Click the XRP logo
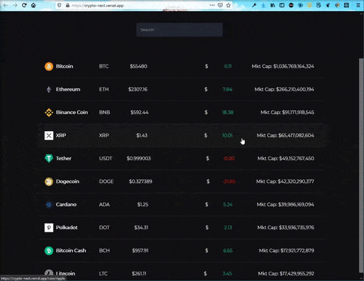The width and height of the screenshot is (364, 281). (x=49, y=136)
